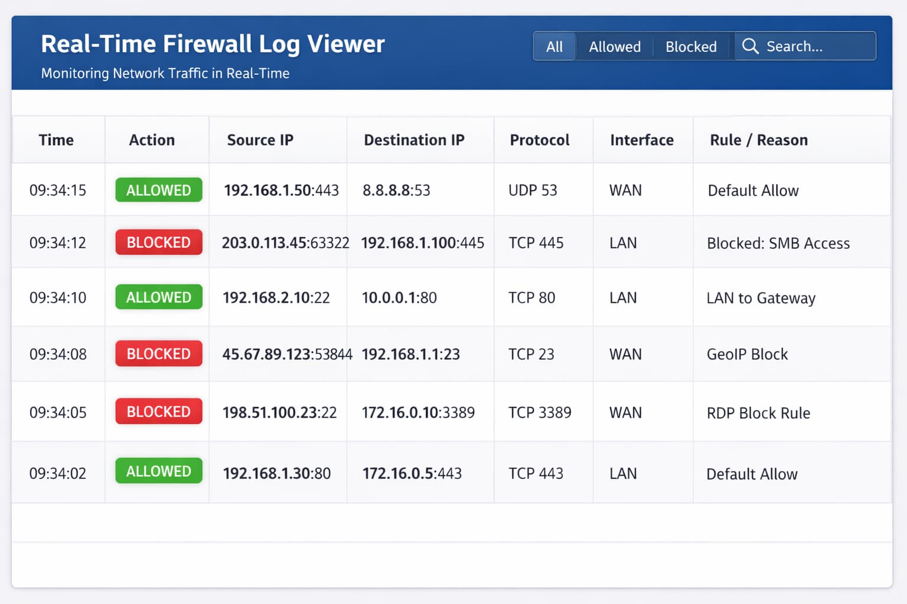
Task: Sort by Source IP column header
Action: tap(260, 140)
